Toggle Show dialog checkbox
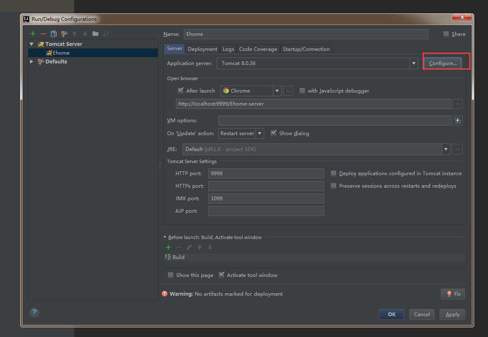The image size is (488, 337). pyautogui.click(x=273, y=133)
